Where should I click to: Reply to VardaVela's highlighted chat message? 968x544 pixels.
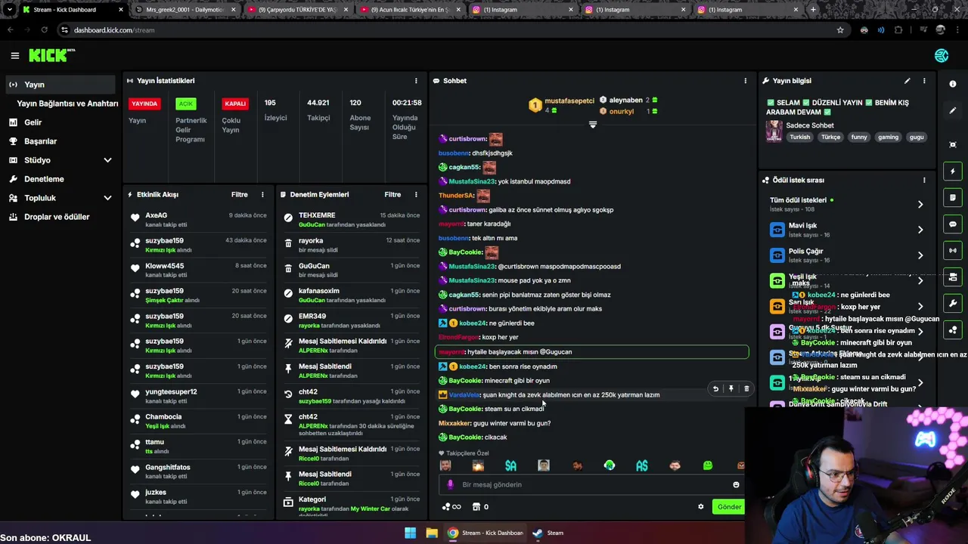point(715,389)
